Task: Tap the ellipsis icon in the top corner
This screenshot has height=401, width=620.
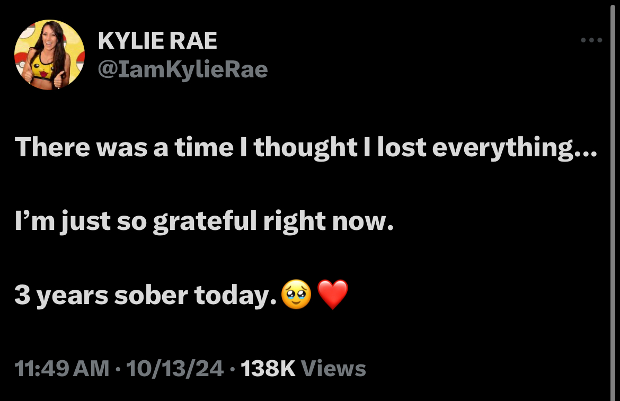Action: click(x=590, y=39)
